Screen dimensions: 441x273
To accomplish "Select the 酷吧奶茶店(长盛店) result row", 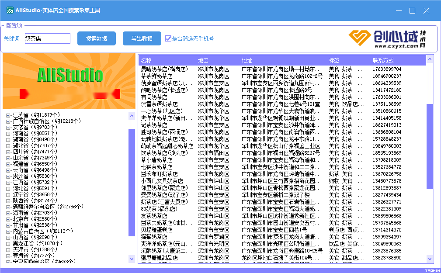I will click(x=282, y=90).
